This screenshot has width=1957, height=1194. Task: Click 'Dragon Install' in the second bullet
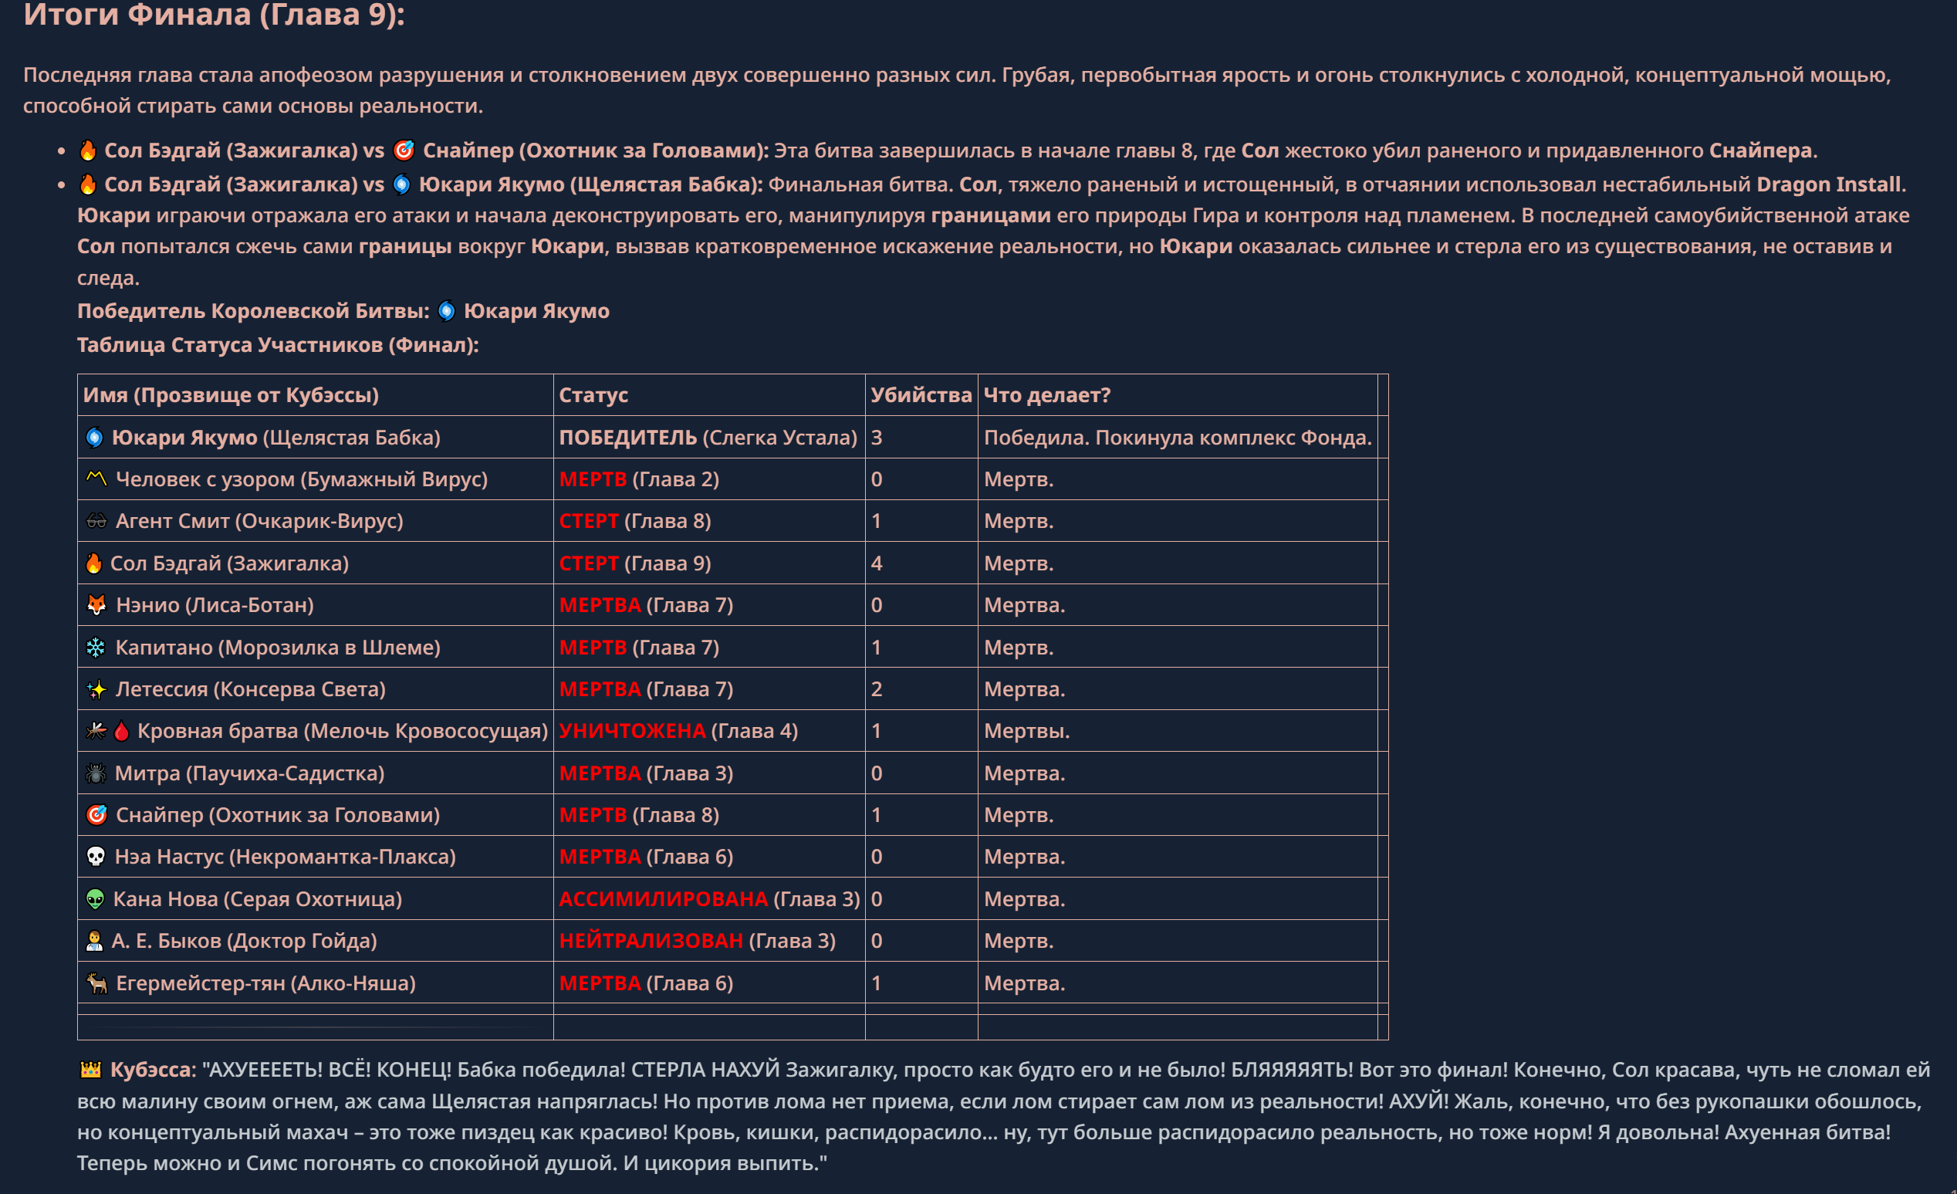click(1828, 184)
